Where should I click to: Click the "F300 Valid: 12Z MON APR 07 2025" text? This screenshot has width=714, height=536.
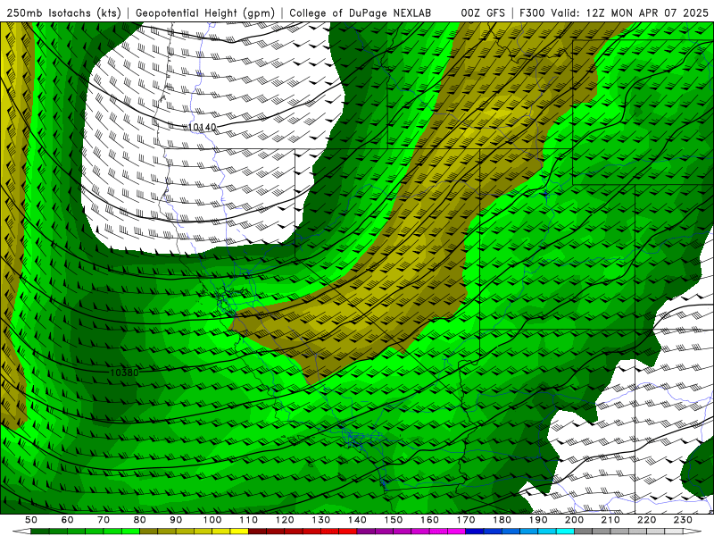coord(613,13)
